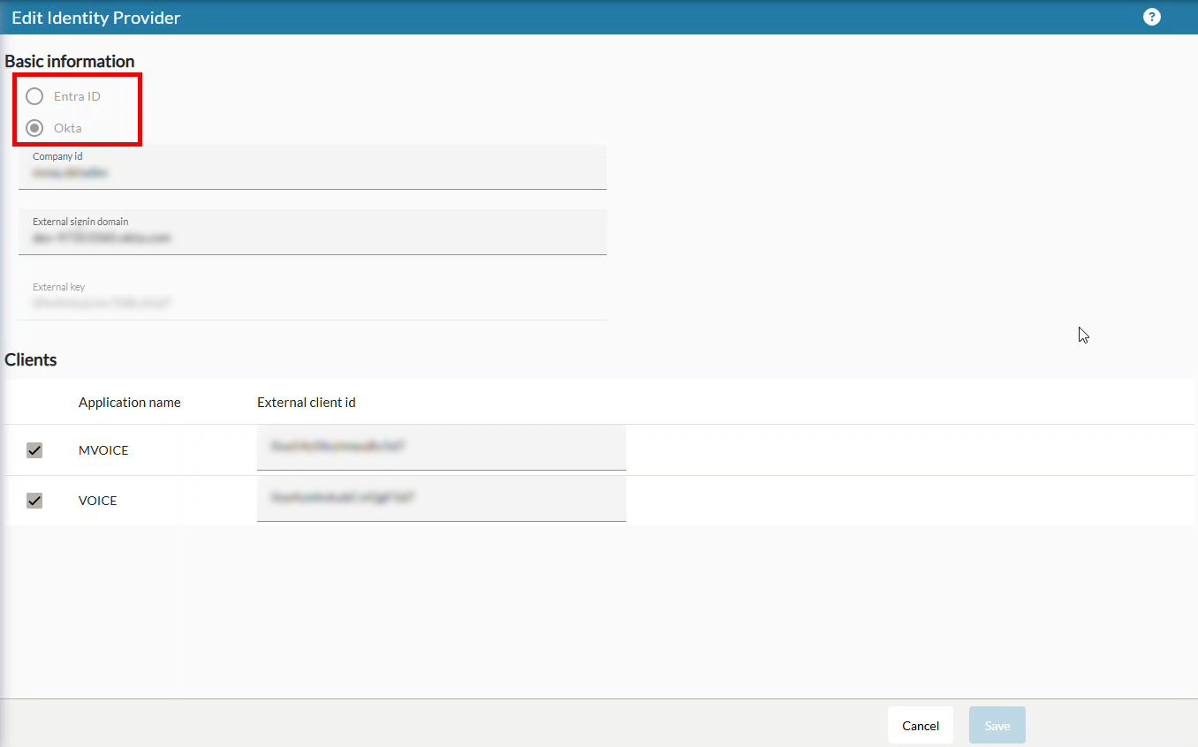
Task: Click the Basic information heading
Action: [x=70, y=61]
